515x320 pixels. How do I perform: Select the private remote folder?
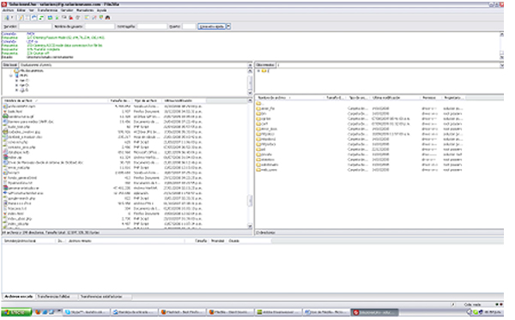[x=264, y=154]
